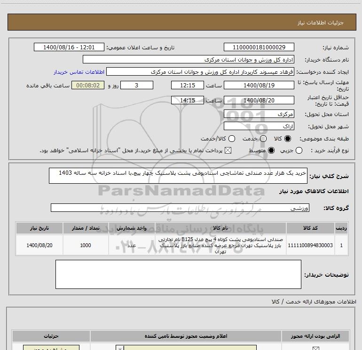Toggle mandatory permit checkbox in permits table

pos(315,348)
